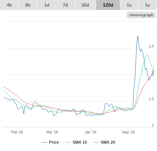
Task: Switch to the 5y range
Action: click(x=147, y=5)
